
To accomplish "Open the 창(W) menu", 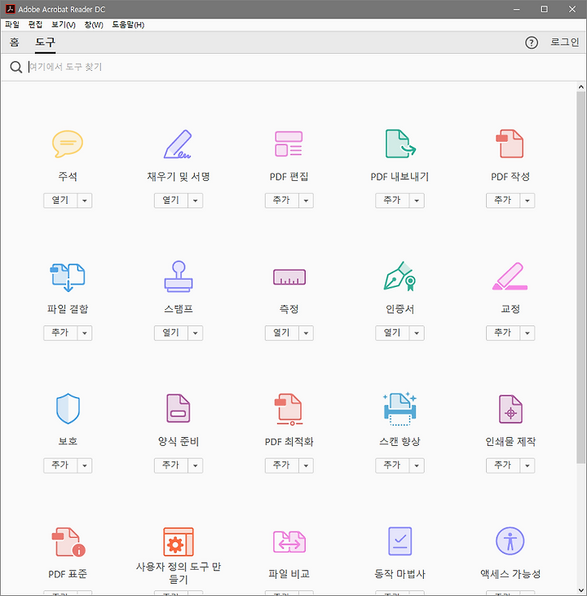I will (94, 24).
